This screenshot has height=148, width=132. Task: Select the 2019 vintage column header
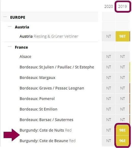[x=123, y=7]
